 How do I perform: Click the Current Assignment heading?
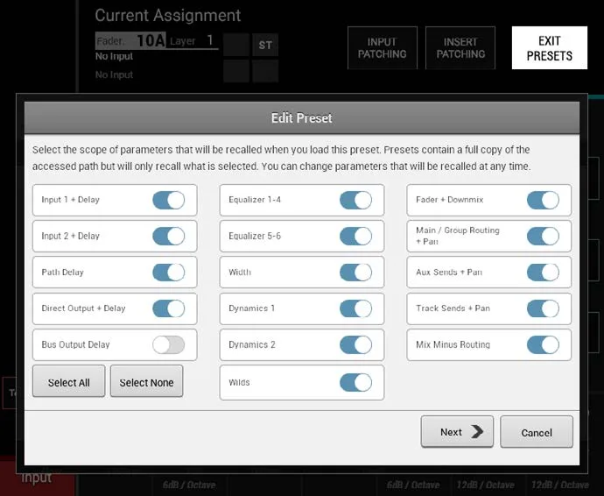(x=167, y=16)
